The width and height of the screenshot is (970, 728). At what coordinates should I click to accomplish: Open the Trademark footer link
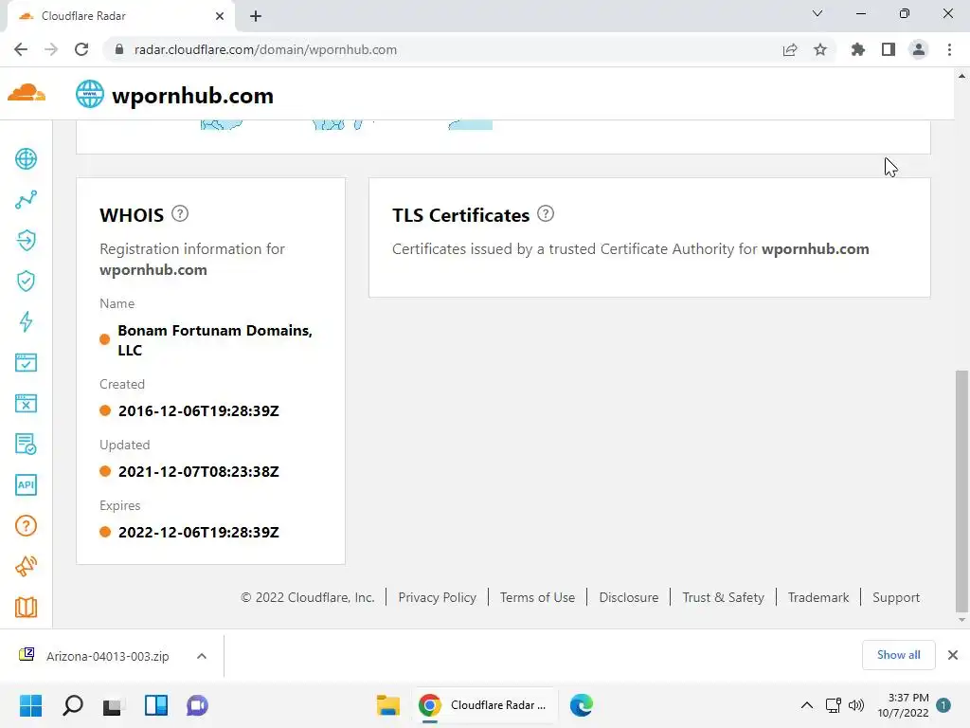pos(818,597)
